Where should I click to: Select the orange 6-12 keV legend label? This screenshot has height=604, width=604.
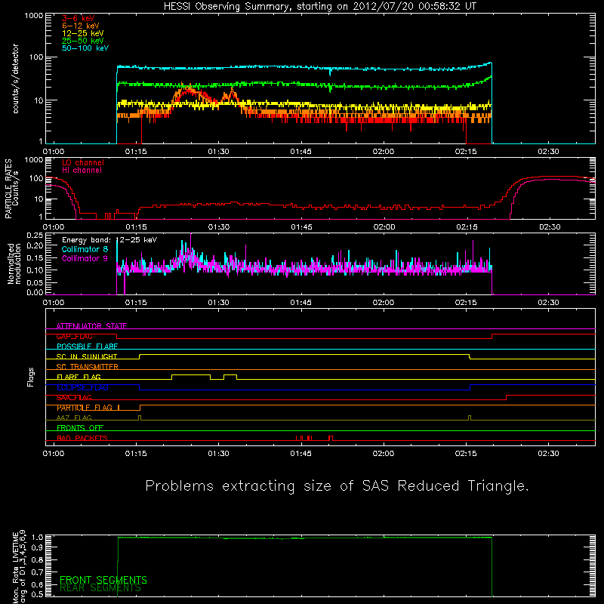81,26
